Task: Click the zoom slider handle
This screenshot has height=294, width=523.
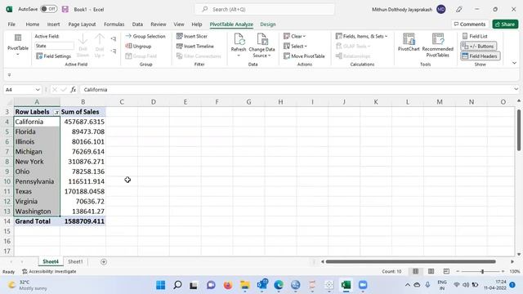Action: pyautogui.click(x=482, y=272)
